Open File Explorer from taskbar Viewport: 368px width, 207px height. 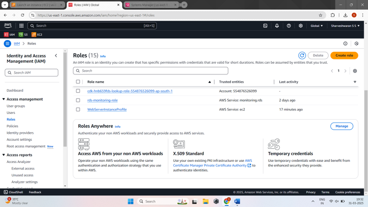[x=205, y=201]
